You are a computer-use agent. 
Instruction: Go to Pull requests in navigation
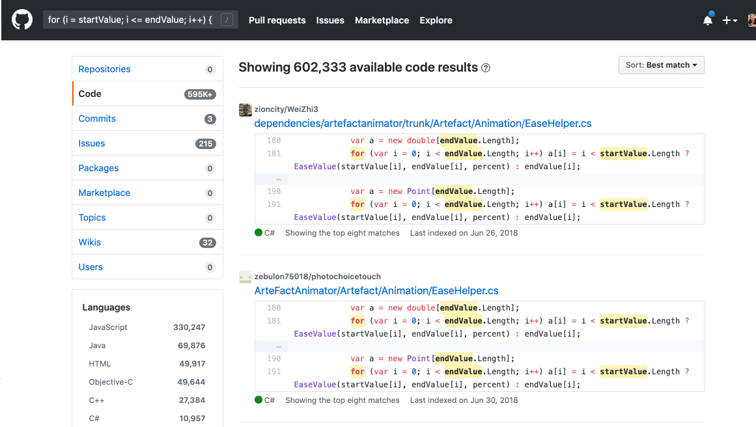pos(277,20)
